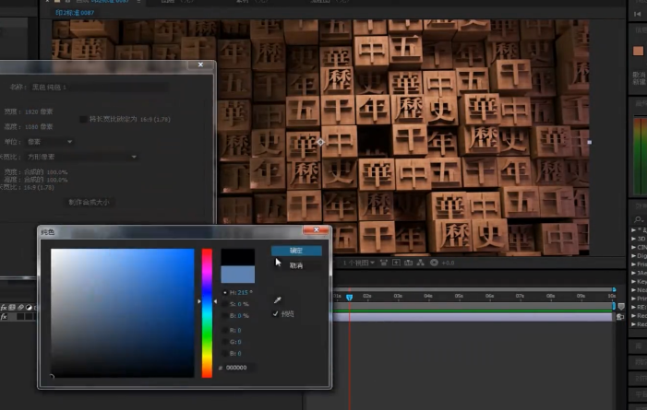Select the B brightness percent radio button
Image resolution: width=647 pixels, height=410 pixels.
click(224, 316)
